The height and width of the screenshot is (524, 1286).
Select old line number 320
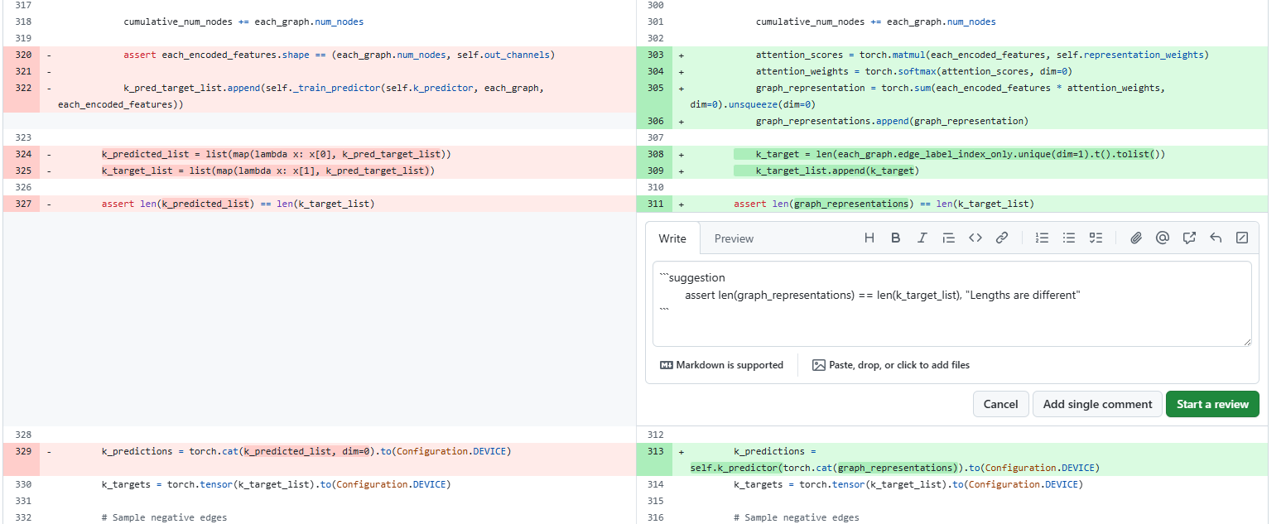pos(22,55)
